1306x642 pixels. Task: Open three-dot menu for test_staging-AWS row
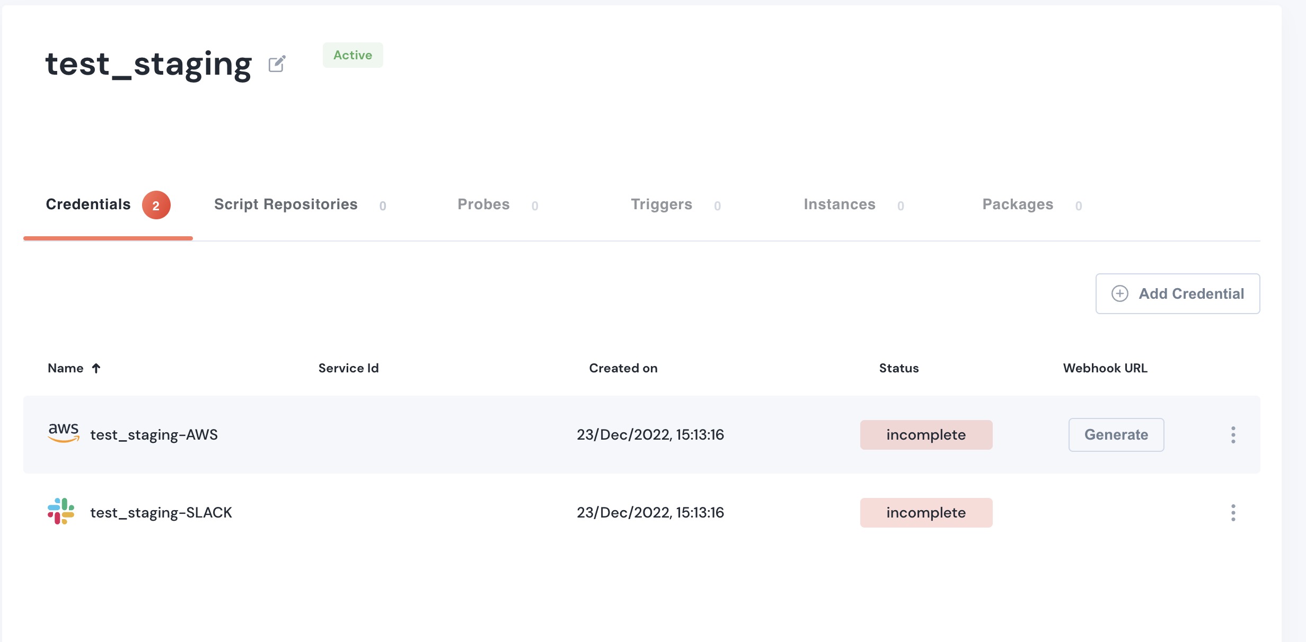click(1233, 435)
